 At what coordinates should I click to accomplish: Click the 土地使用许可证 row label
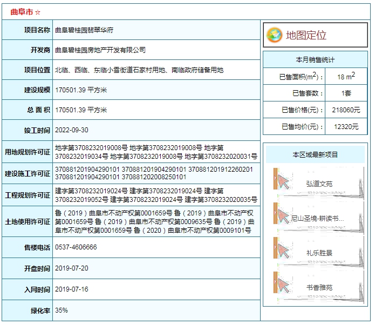point(28,222)
